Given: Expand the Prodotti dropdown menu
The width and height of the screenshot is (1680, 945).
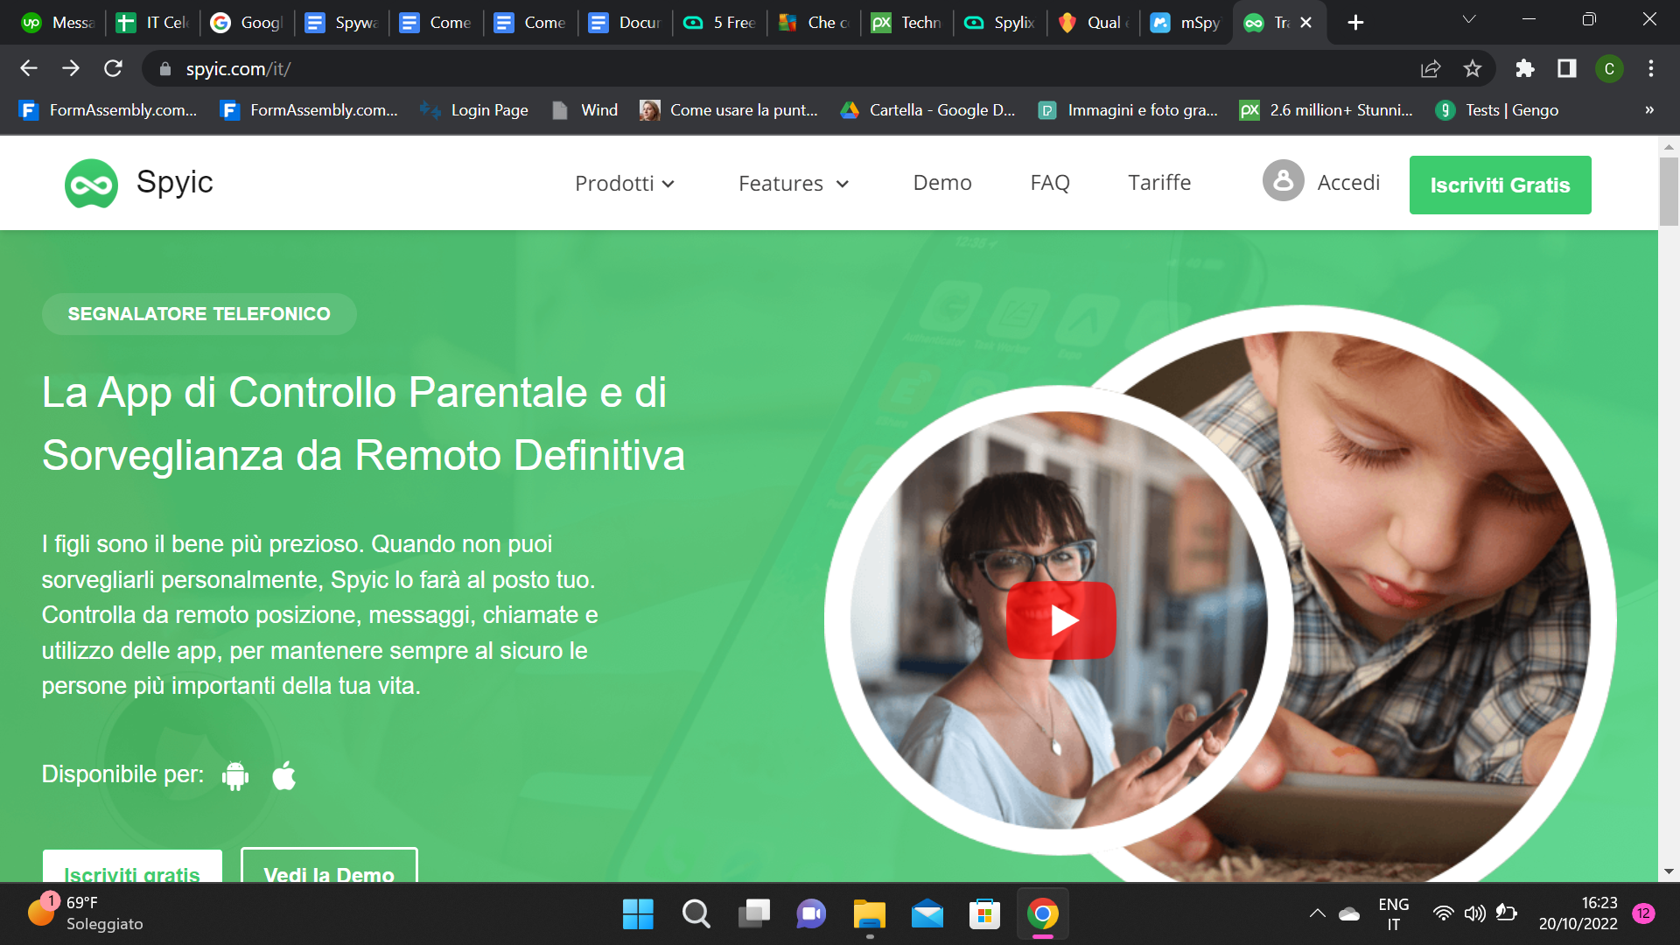Looking at the screenshot, I should coord(624,184).
